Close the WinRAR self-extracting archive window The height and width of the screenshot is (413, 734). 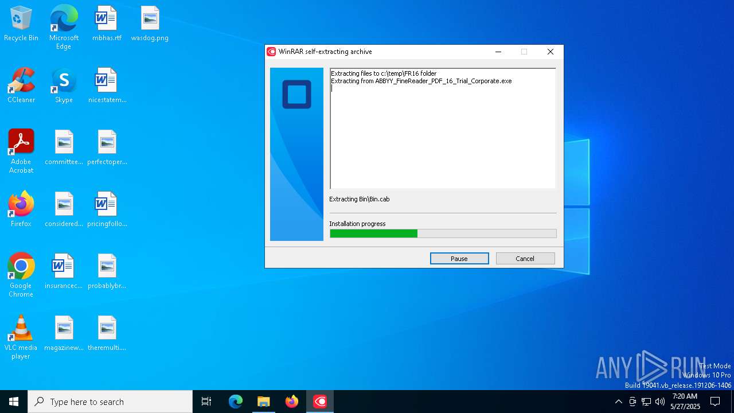tap(550, 52)
